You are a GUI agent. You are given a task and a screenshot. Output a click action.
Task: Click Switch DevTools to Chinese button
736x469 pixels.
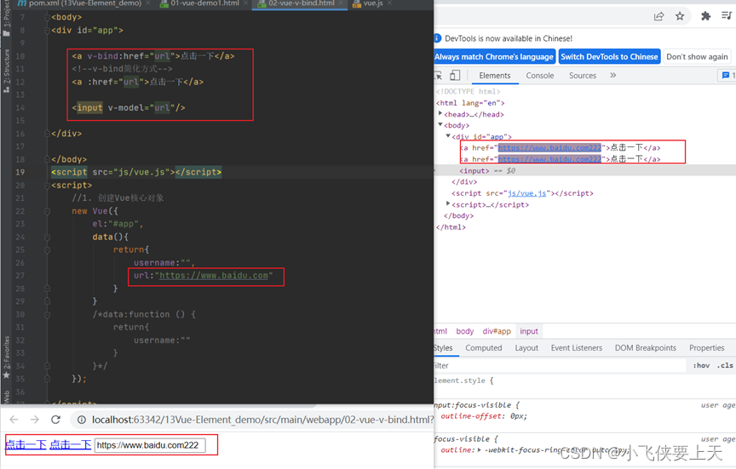tap(609, 57)
